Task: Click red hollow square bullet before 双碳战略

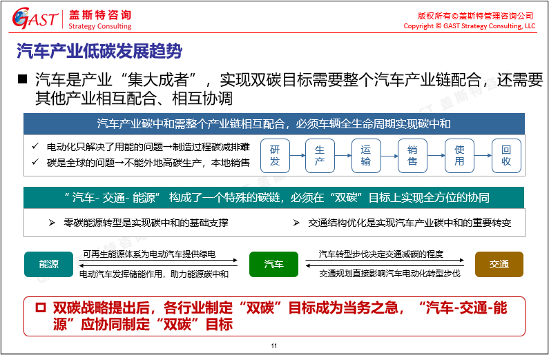Action: [40, 307]
